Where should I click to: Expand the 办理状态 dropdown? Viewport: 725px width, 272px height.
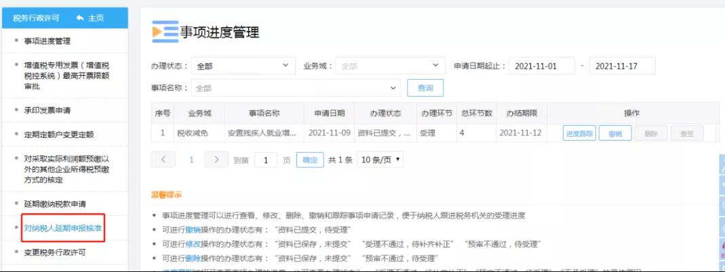click(x=243, y=66)
